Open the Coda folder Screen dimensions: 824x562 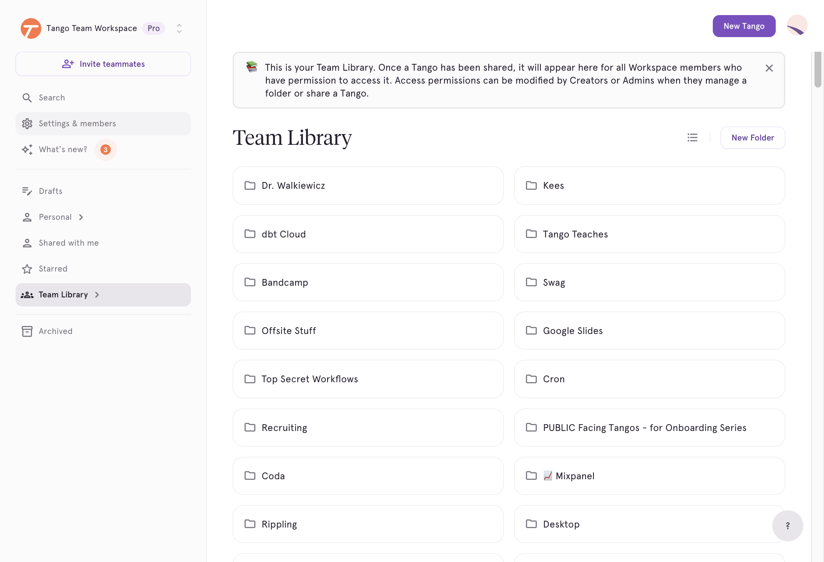(368, 476)
